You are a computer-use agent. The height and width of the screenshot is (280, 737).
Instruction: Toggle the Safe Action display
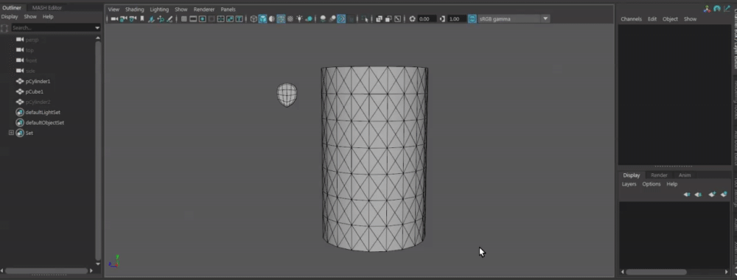coord(230,19)
